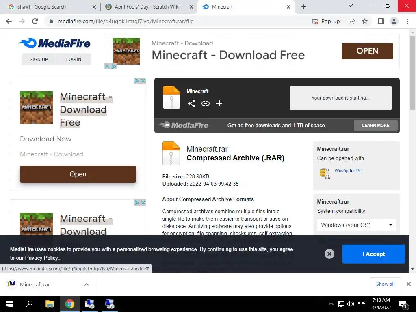Image resolution: width=416 pixels, height=312 pixels.
Task: Toggle Chrome side panel icon
Action: click(381, 21)
